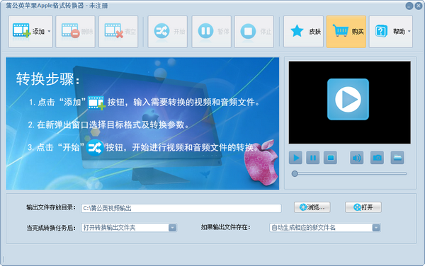Minimize the converter window

409,6
